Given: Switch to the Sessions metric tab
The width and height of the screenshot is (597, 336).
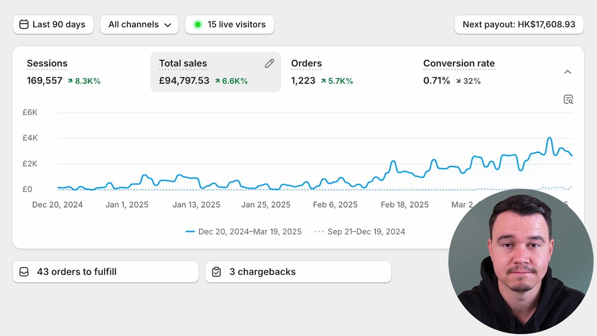Looking at the screenshot, I should coord(47,63).
